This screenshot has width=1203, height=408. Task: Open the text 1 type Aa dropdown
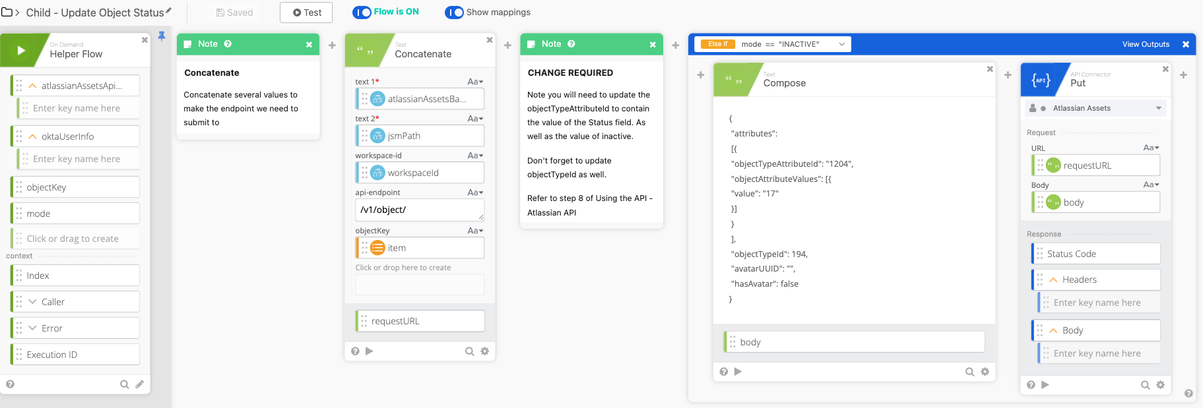point(475,82)
